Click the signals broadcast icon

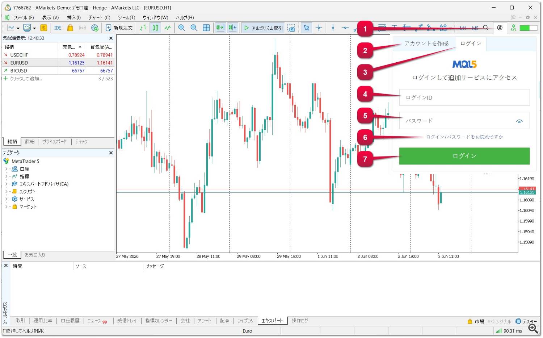pyautogui.click(x=83, y=28)
